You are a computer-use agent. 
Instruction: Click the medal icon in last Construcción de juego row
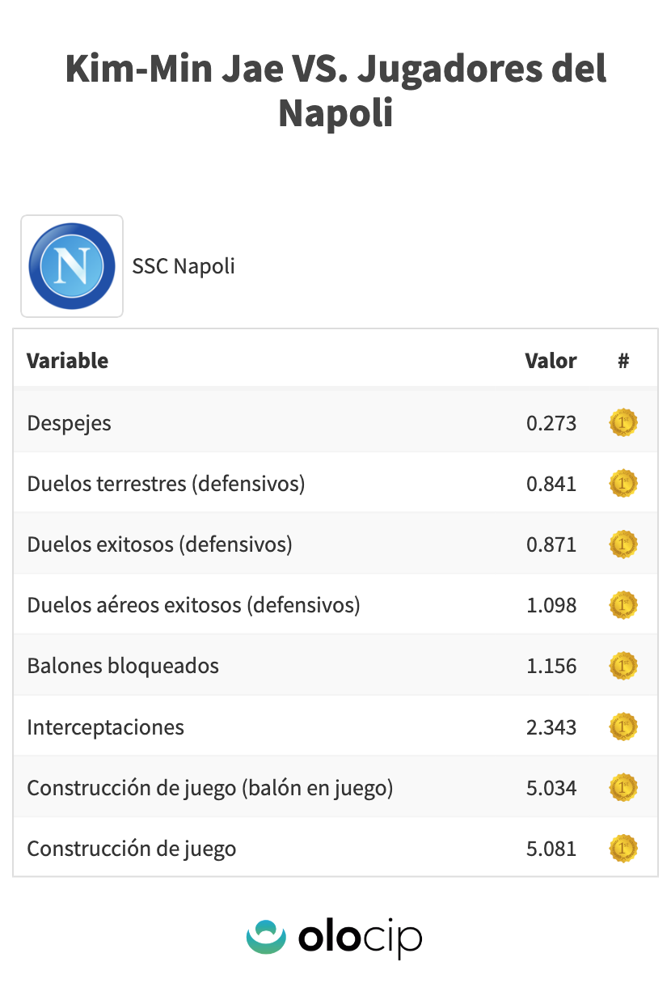click(x=623, y=848)
